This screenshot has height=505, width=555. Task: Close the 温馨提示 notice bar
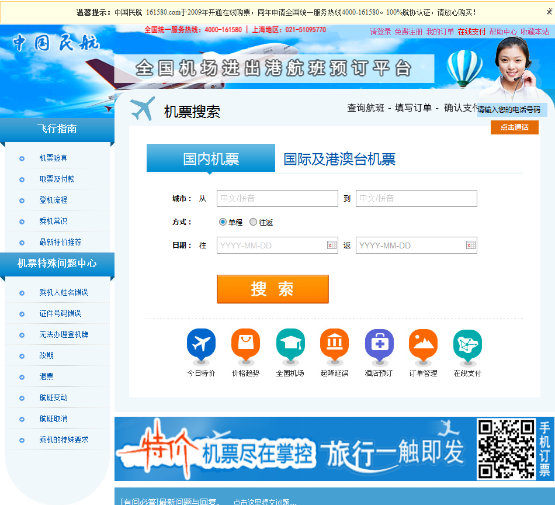tap(549, 12)
